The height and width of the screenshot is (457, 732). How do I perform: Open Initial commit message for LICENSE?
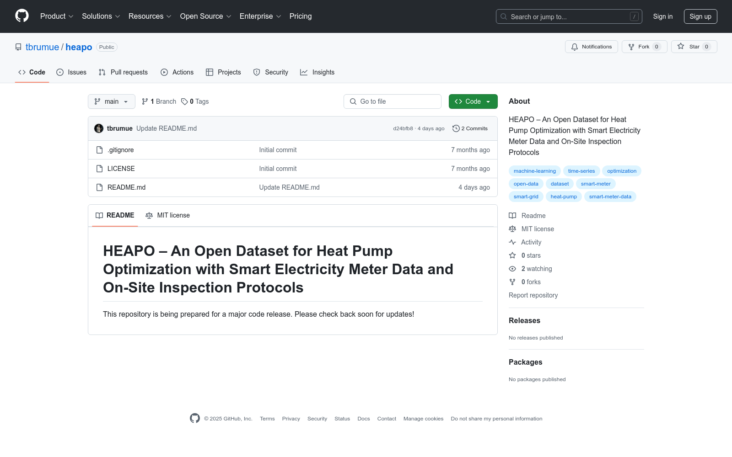[x=278, y=169]
